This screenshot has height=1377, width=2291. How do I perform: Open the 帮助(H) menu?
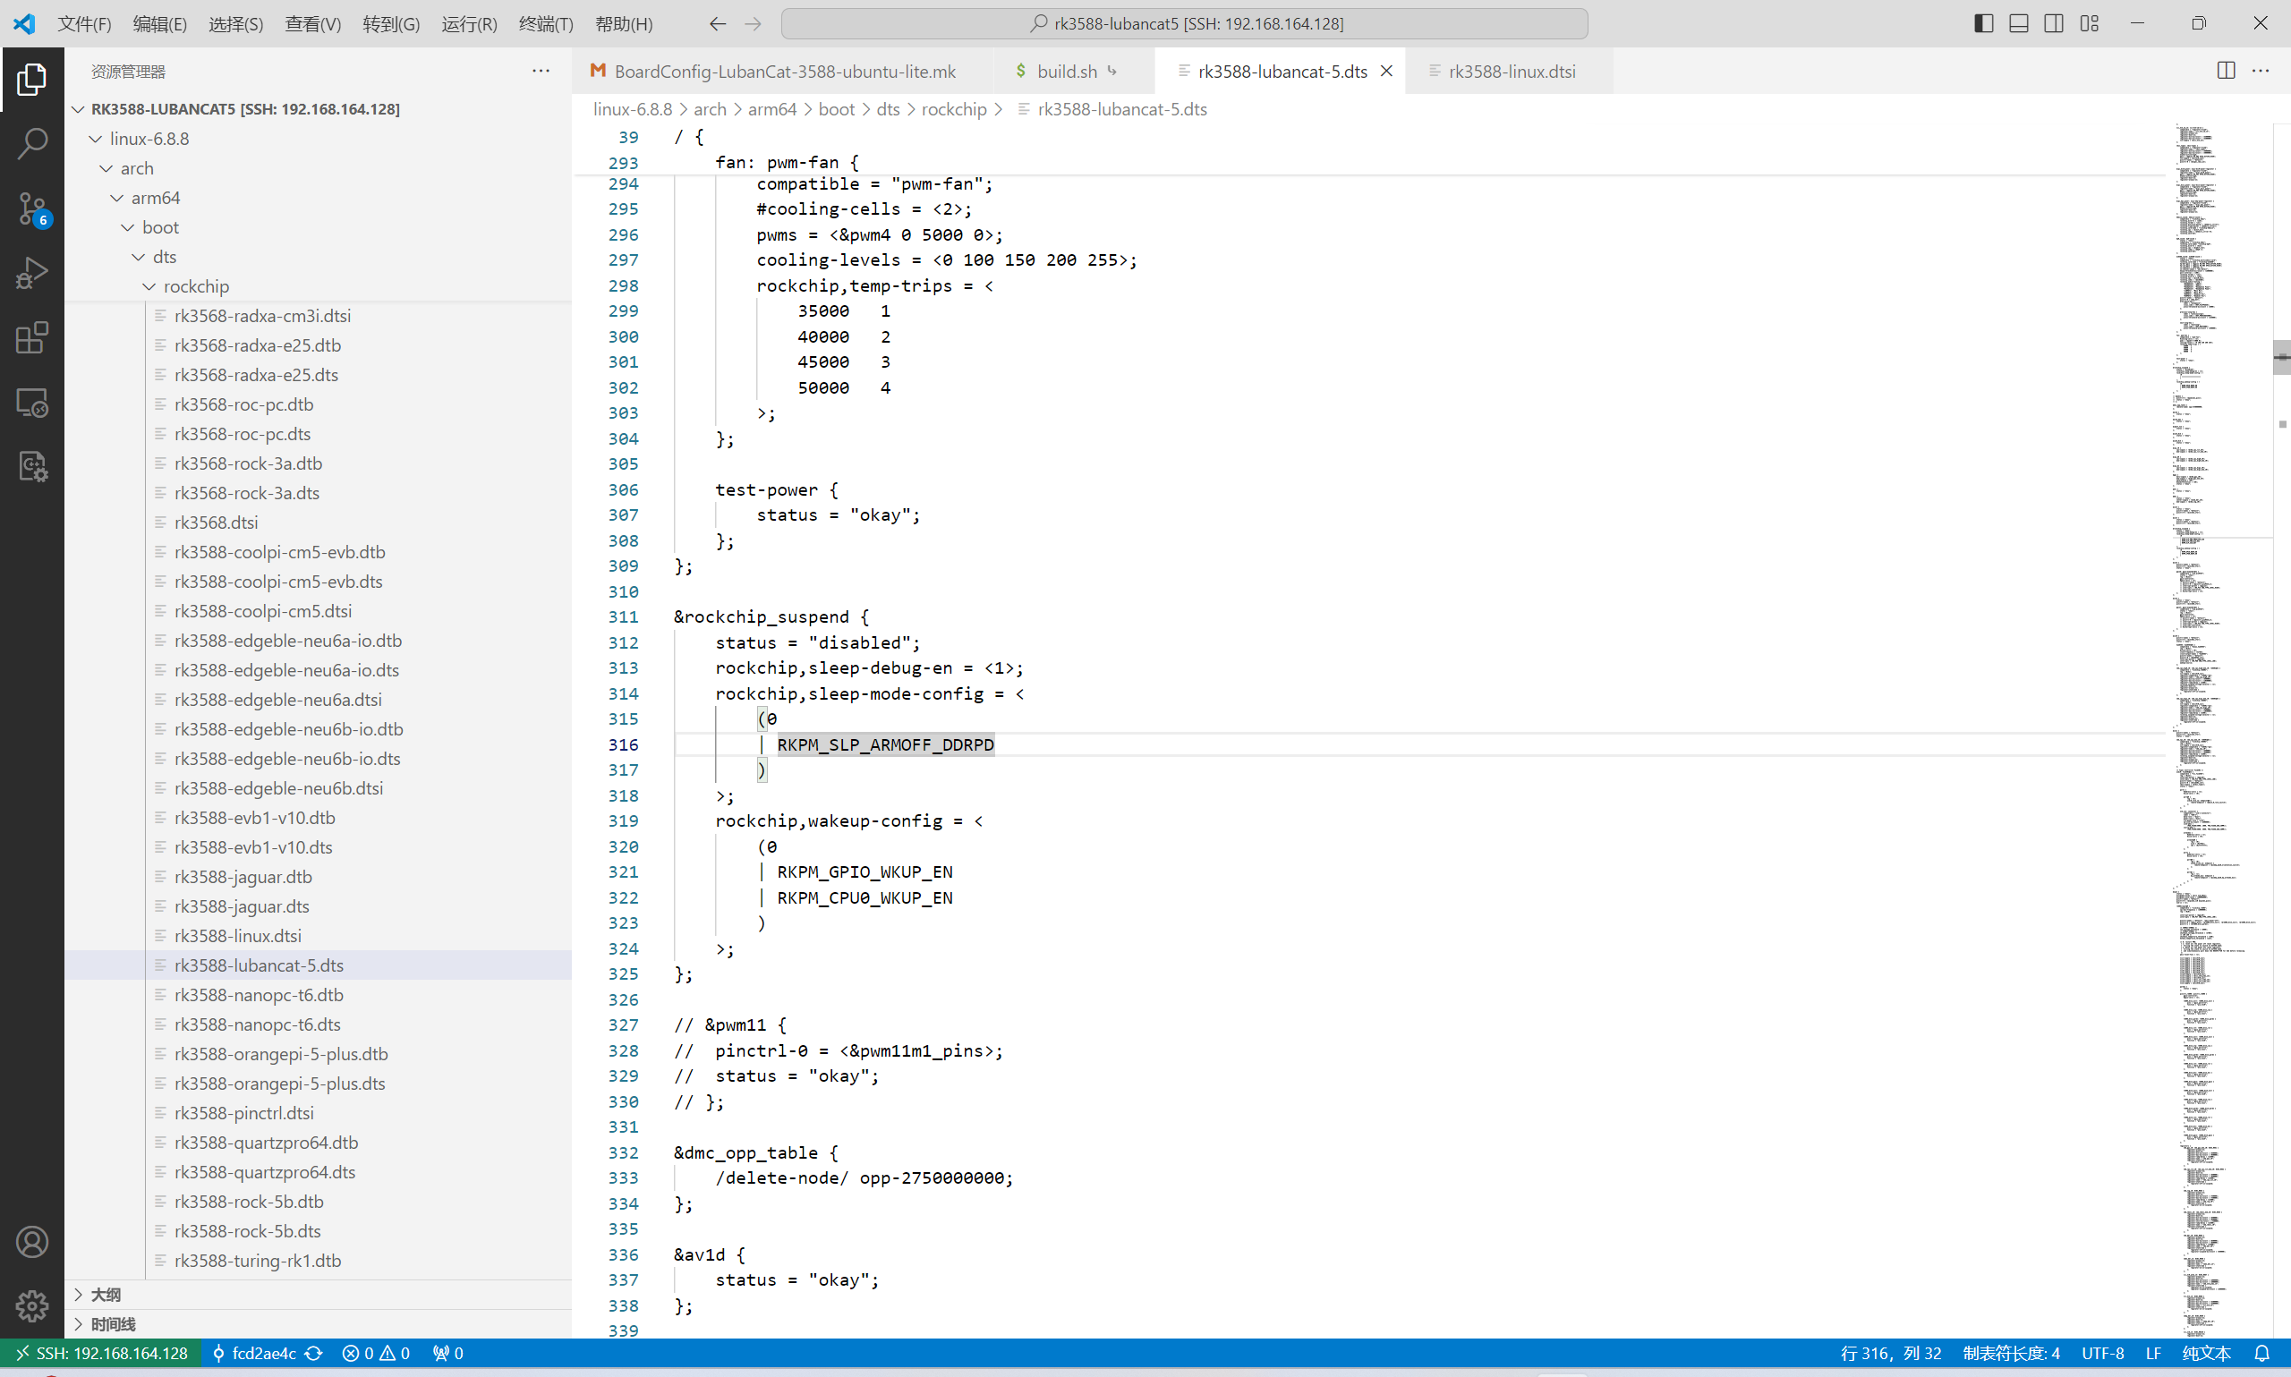click(624, 23)
